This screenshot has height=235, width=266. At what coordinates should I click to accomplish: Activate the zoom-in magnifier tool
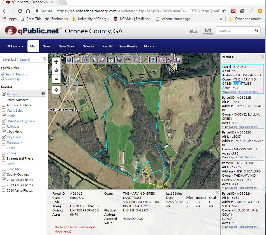coord(86,60)
